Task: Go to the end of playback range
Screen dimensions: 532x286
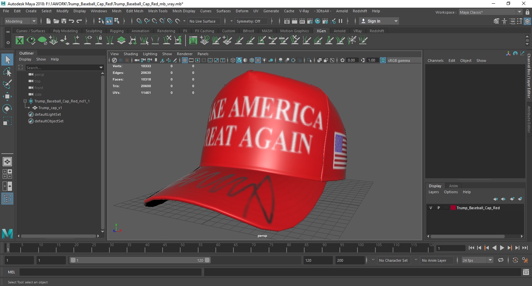Action: (525, 248)
